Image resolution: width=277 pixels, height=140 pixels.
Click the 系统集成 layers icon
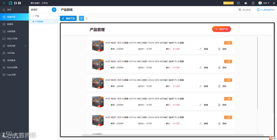4,60
